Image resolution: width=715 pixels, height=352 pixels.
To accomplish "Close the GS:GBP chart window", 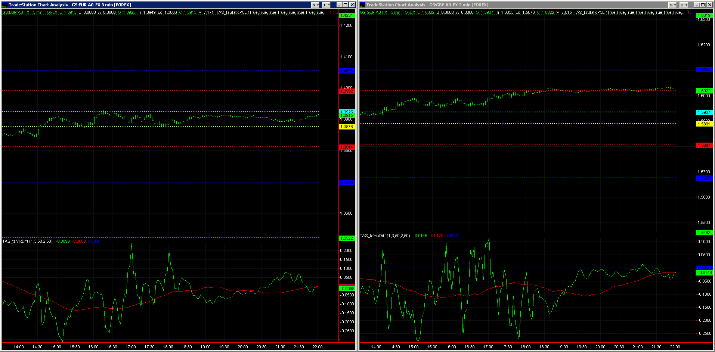I will (709, 5).
